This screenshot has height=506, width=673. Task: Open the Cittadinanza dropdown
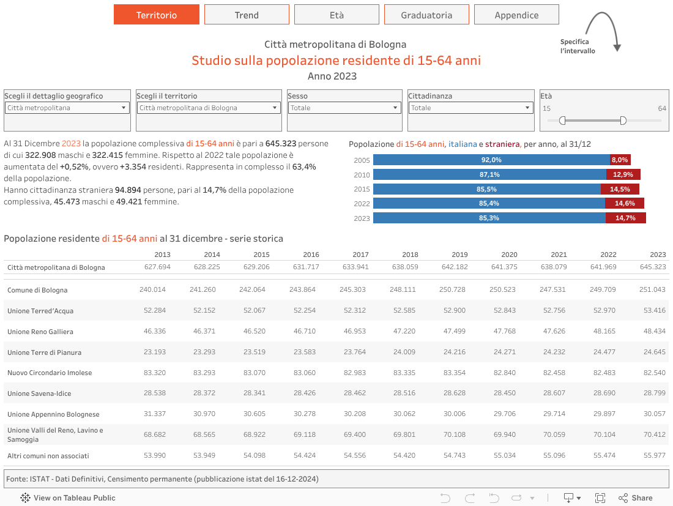[470, 108]
